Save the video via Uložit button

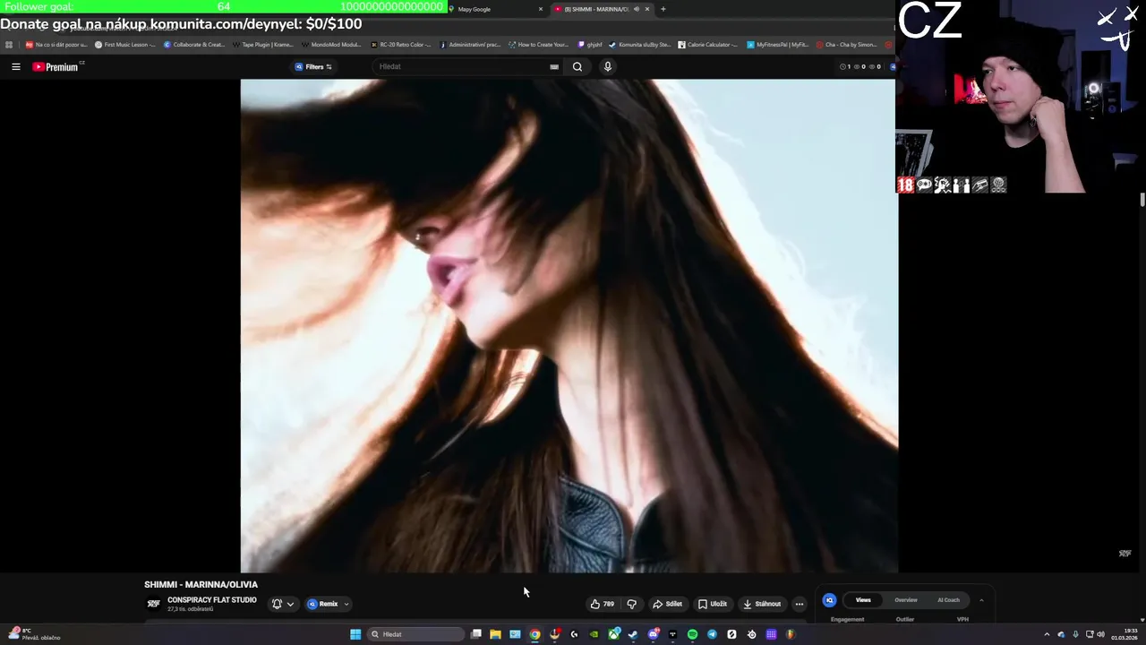[x=713, y=604]
